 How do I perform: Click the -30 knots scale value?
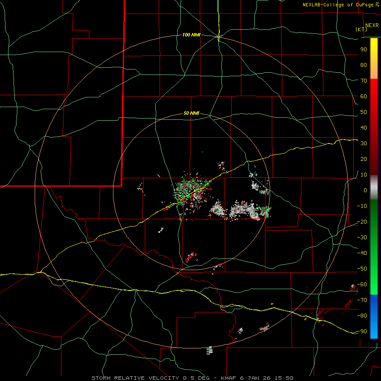362,237
